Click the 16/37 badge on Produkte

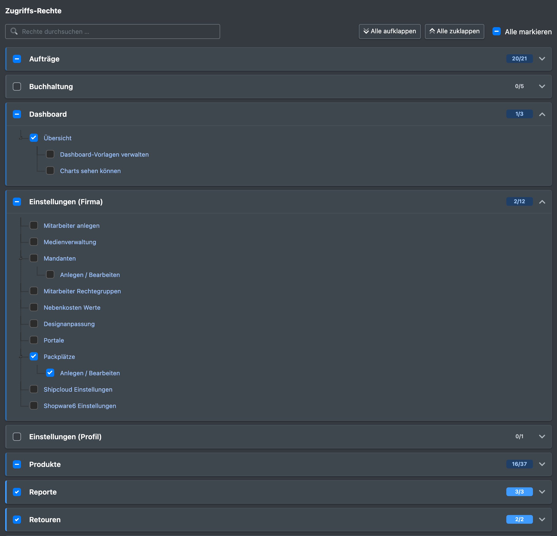pos(519,464)
